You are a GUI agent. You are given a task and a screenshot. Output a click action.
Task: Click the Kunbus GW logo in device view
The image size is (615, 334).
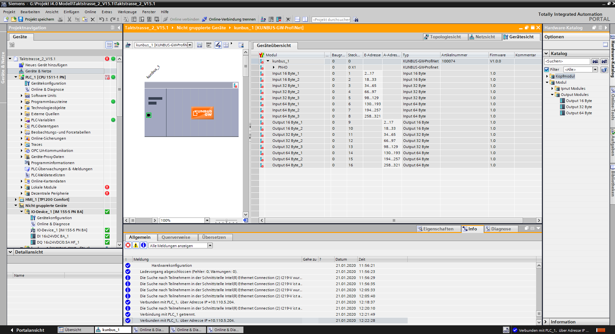202,113
